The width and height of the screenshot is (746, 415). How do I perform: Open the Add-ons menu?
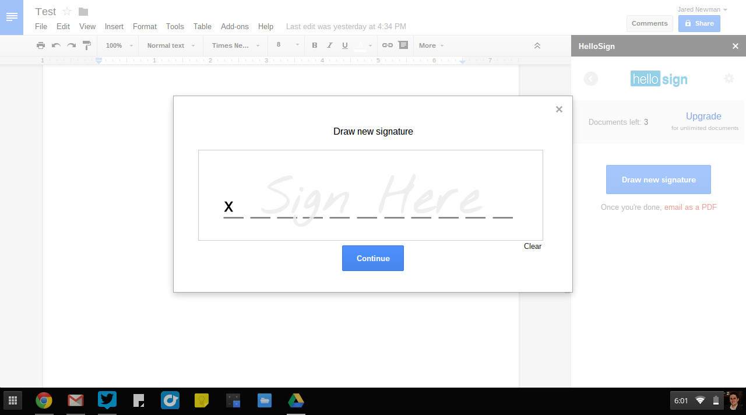coord(234,26)
